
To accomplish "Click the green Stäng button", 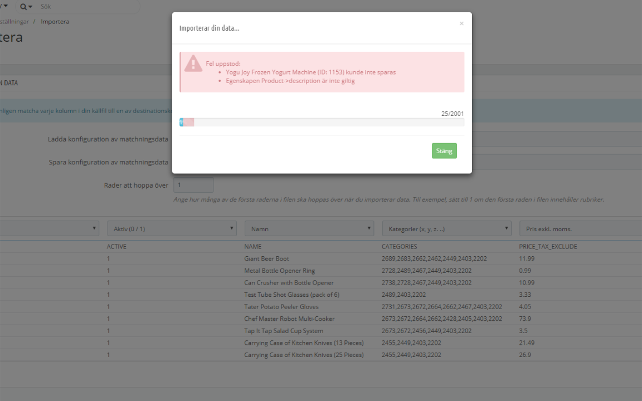I will (x=444, y=150).
